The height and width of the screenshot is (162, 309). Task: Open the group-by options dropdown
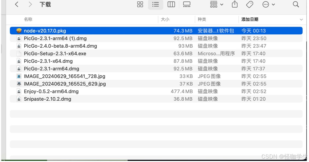click(216, 4)
